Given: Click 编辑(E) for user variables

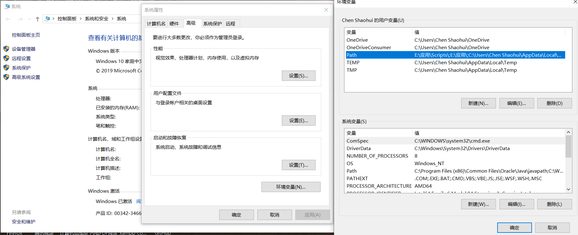Looking at the screenshot, I should (x=517, y=103).
